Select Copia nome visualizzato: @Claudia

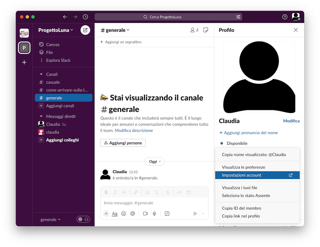pyautogui.click(x=257, y=155)
